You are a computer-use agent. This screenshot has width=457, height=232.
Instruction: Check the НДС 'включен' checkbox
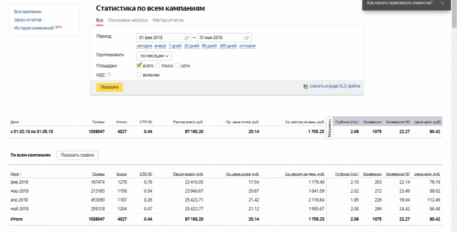tap(139, 75)
